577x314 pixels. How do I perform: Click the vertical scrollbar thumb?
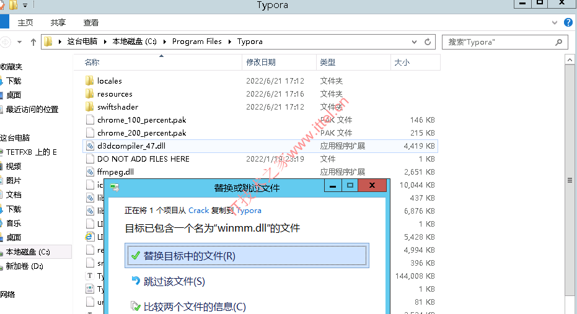570,180
